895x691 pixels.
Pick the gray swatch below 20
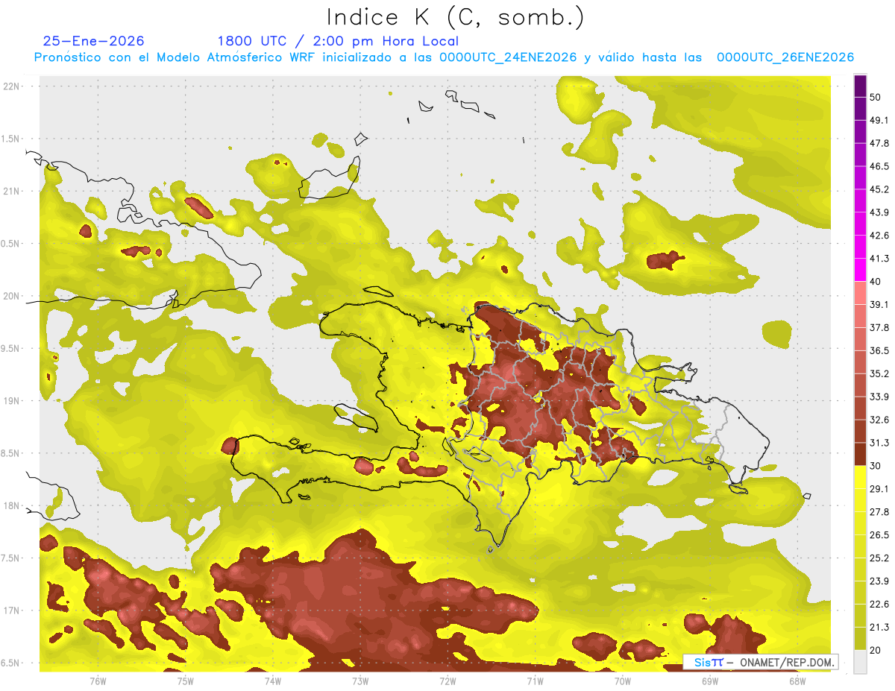860,661
